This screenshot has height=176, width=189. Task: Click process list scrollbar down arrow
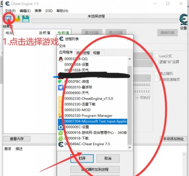click(130, 147)
